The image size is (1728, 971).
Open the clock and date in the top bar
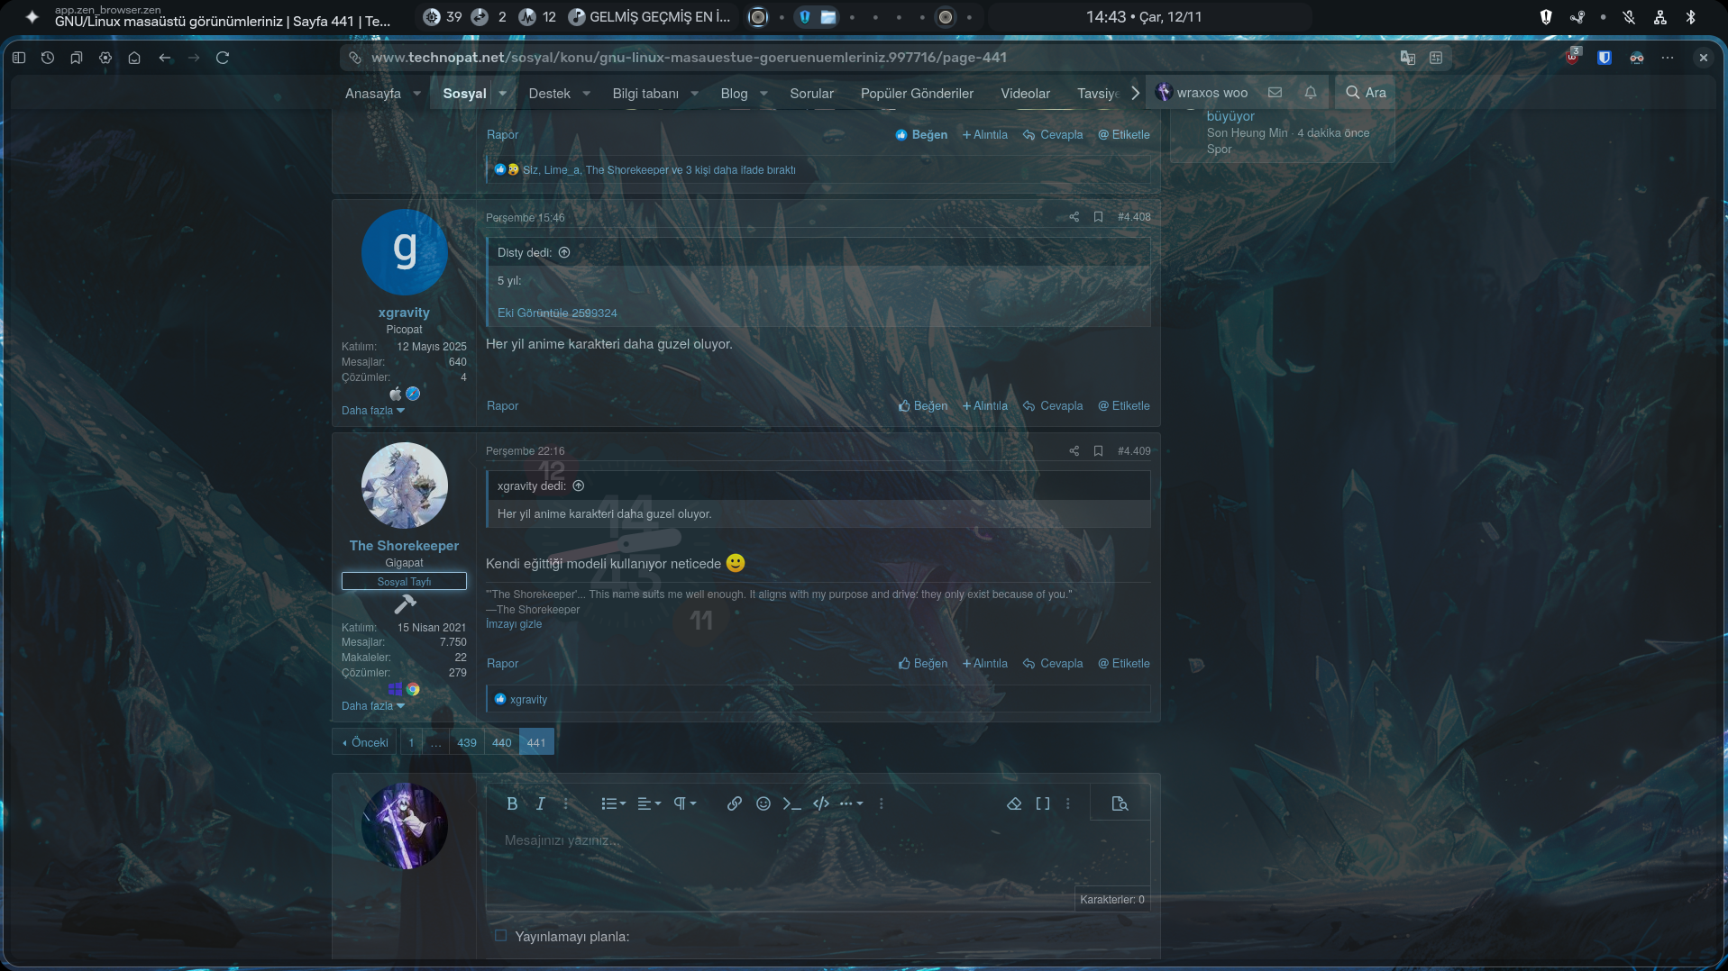tap(1144, 17)
